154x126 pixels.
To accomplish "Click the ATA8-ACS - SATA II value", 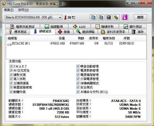I will (126, 101).
